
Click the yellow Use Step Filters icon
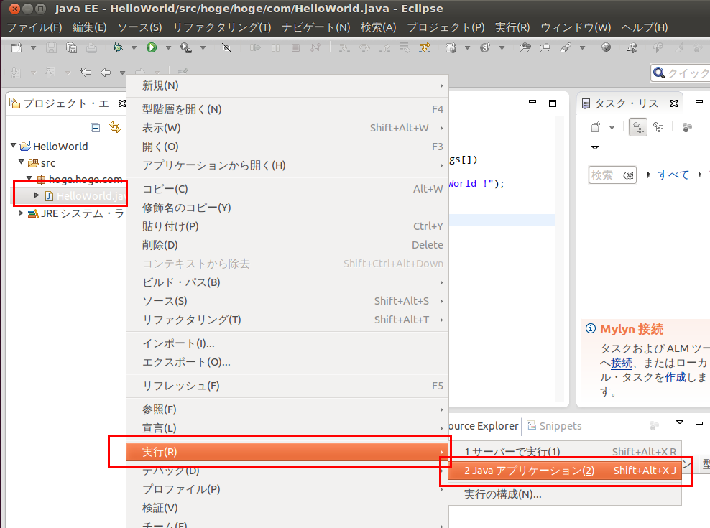click(x=425, y=47)
